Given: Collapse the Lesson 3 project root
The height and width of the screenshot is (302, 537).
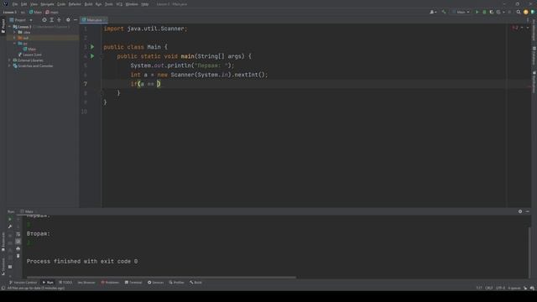Looking at the screenshot, I should (x=10, y=27).
